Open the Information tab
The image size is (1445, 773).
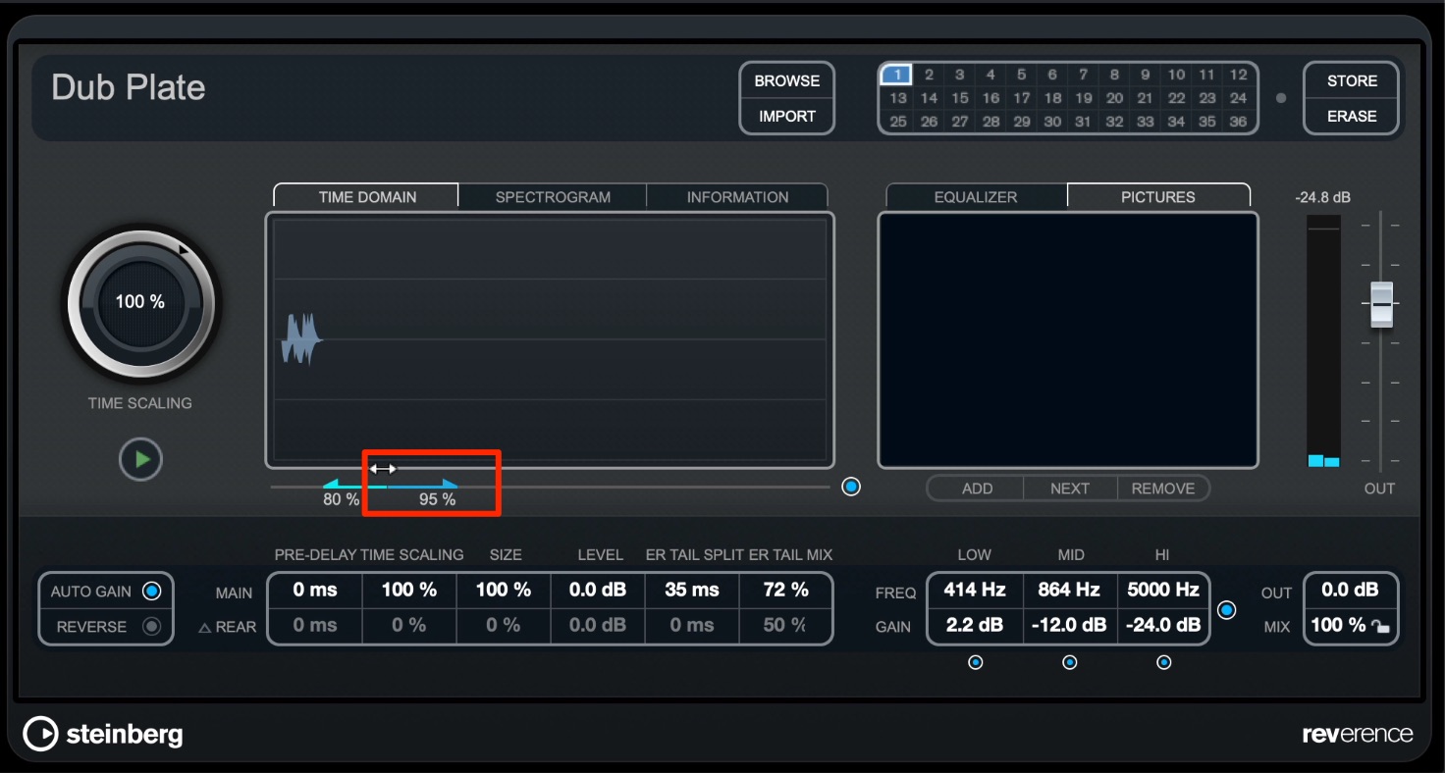737,197
